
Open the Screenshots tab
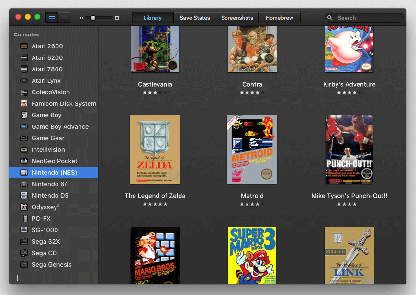tap(237, 18)
